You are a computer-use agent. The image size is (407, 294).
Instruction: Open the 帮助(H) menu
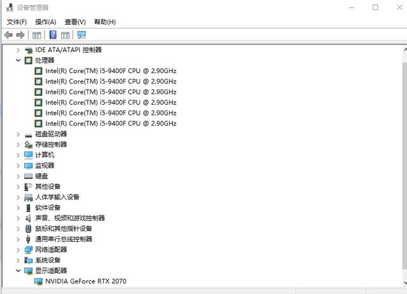pos(105,22)
